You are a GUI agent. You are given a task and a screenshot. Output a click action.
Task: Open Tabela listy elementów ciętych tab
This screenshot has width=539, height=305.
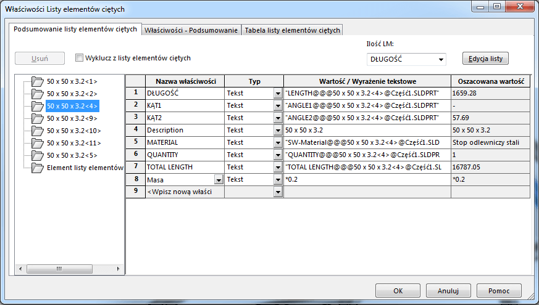click(x=292, y=30)
